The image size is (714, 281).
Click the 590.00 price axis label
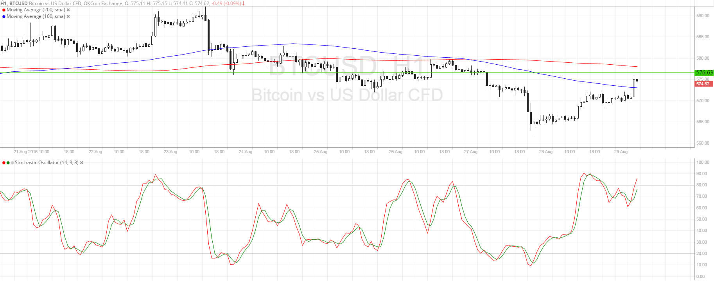[x=703, y=16]
